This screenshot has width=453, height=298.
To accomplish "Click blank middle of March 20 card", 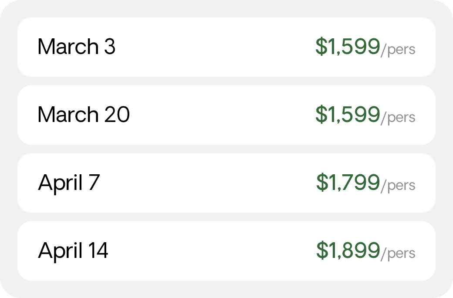I will point(223,115).
